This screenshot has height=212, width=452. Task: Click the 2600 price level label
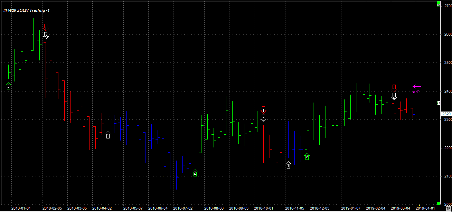[448, 35]
